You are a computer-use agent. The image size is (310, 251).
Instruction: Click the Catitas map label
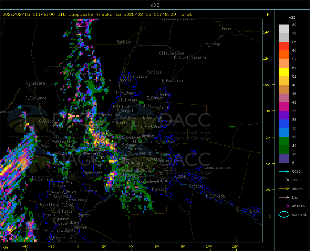click(x=197, y=186)
